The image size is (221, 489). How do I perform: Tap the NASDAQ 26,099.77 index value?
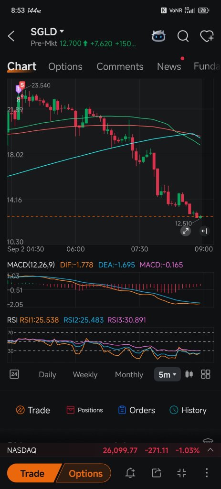(x=120, y=450)
